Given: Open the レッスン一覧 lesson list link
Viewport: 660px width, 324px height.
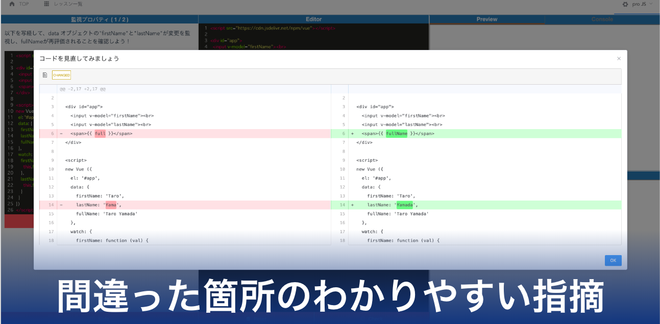Looking at the screenshot, I should point(68,4).
